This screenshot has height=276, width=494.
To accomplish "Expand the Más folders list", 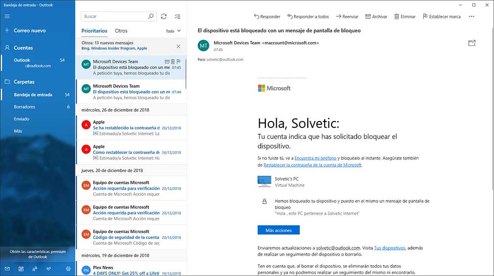I will coord(18,131).
